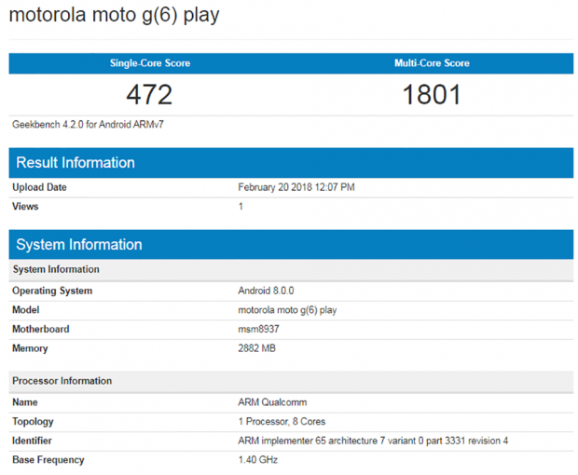Viewport: 578px width, 475px height.
Task: Select the multi-core score value 1801
Action: pyautogui.click(x=432, y=95)
